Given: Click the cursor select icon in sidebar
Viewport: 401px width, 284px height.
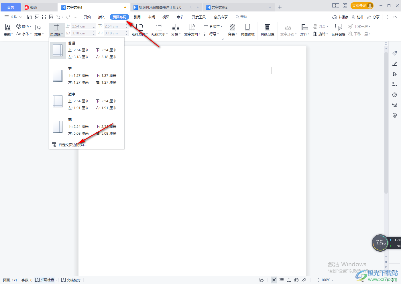Looking at the screenshot, I should pyautogui.click(x=395, y=74).
